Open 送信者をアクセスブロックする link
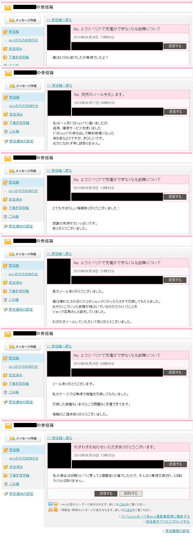Viewport: 193px width, 536px height. (168, 522)
